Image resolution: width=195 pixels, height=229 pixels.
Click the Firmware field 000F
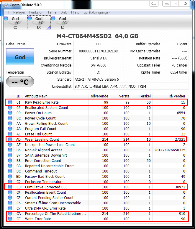point(99,44)
